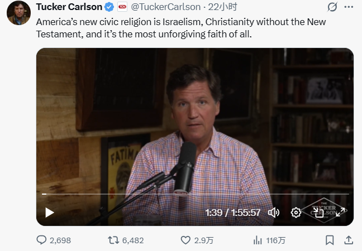Like the post with the heart icon
Viewport: 362px width, 251px height.
[186, 240]
